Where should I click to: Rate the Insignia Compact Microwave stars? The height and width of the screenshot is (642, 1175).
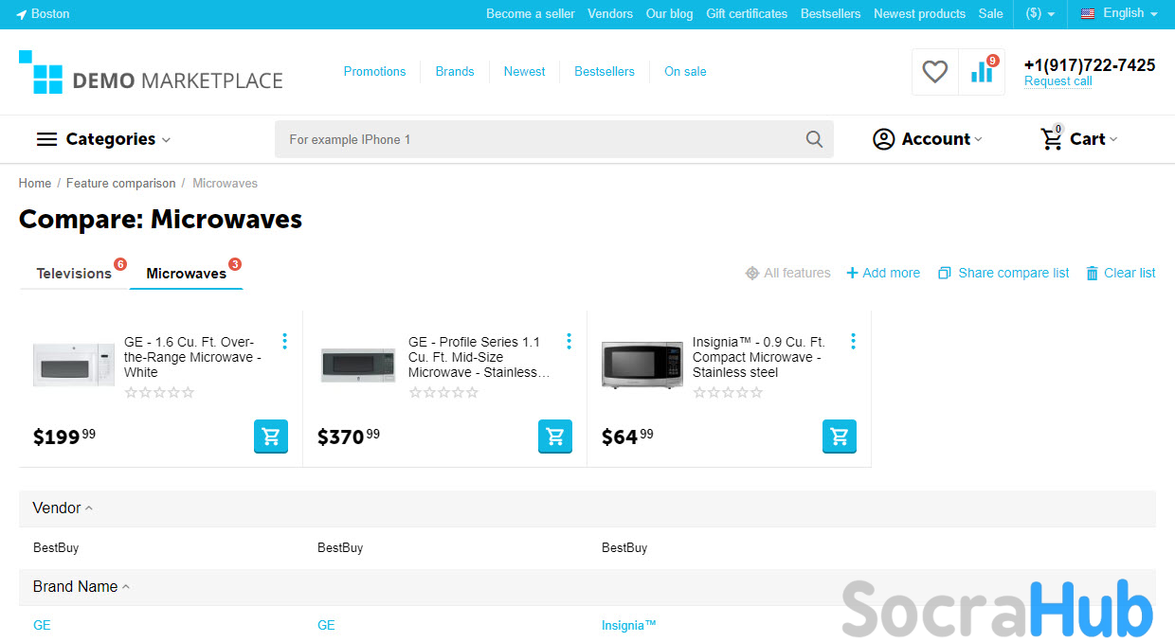tap(728, 392)
